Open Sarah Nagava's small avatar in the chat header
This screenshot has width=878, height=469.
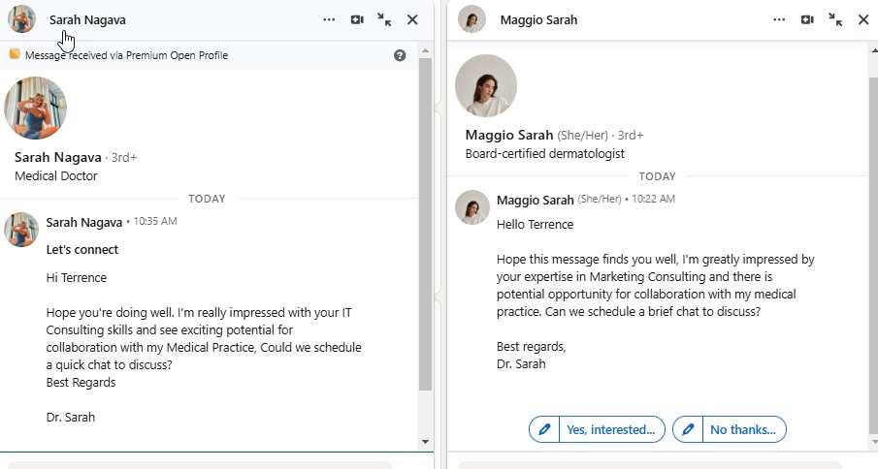pyautogui.click(x=22, y=19)
